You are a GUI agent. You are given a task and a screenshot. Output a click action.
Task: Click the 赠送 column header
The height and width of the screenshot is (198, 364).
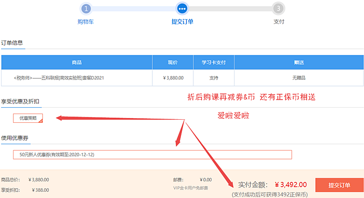click(x=299, y=62)
